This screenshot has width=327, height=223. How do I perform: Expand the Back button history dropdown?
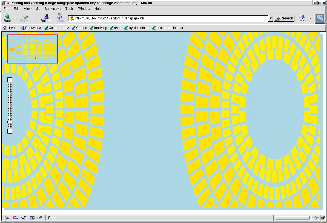pos(16,18)
